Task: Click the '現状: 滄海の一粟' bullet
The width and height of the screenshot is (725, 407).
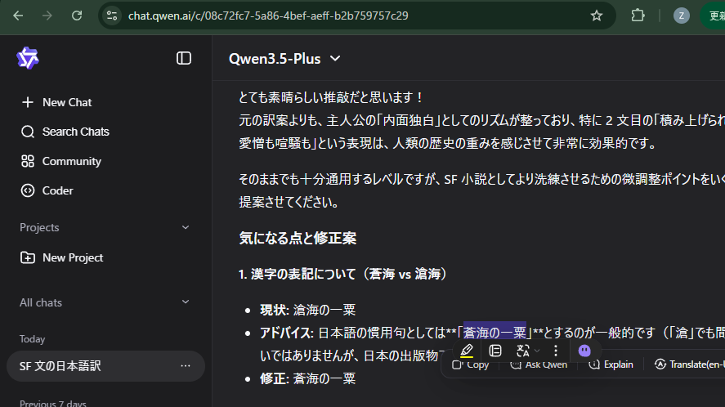Action: click(307, 310)
